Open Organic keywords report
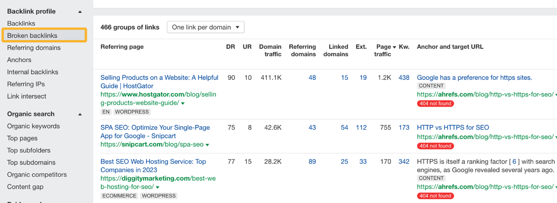Screen dimensions: 557x203 (33, 126)
